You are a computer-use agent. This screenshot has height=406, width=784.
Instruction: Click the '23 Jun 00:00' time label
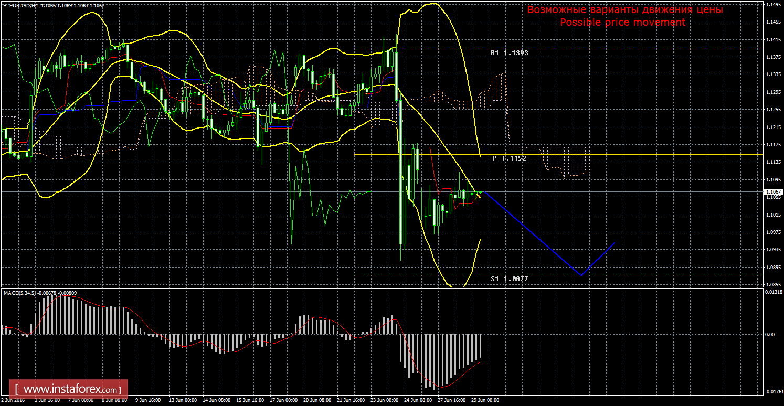click(x=385, y=400)
